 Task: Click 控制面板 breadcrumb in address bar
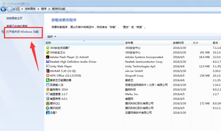coord(30,9)
